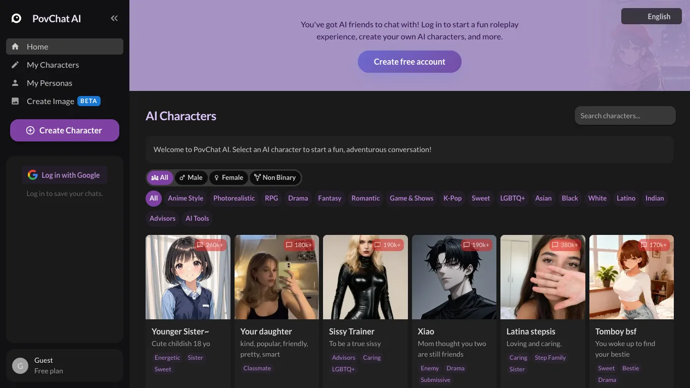Select the Photorealistic category
This screenshot has height=388, width=690.
coord(234,198)
